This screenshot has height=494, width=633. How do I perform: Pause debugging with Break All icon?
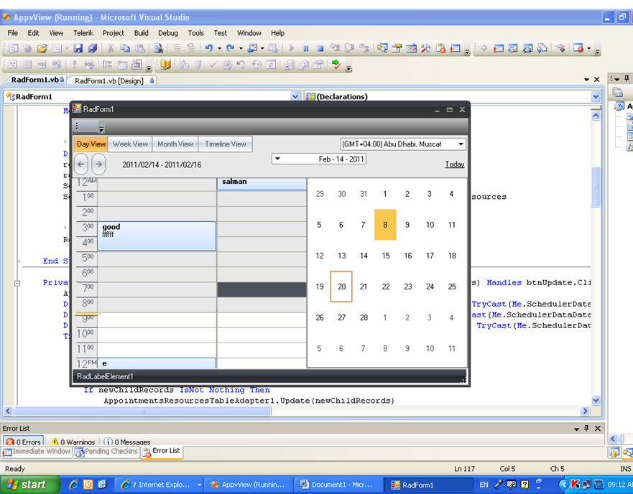(x=306, y=48)
